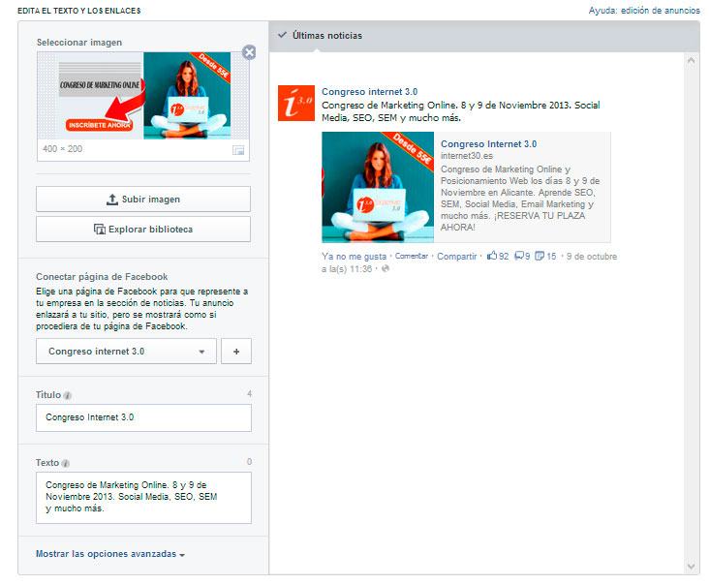This screenshot has height=585, width=710.
Task: Add a new Facebook page with the plus button
Action: 236,352
